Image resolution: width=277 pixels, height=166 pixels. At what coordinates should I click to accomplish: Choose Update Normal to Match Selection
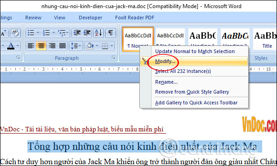[x=195, y=51]
